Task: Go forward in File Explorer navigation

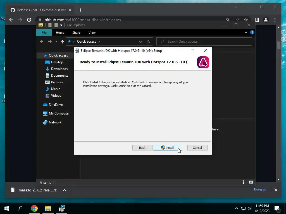Action: (x=50, y=42)
